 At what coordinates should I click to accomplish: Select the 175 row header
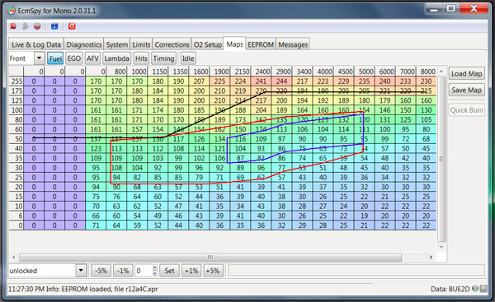16,91
